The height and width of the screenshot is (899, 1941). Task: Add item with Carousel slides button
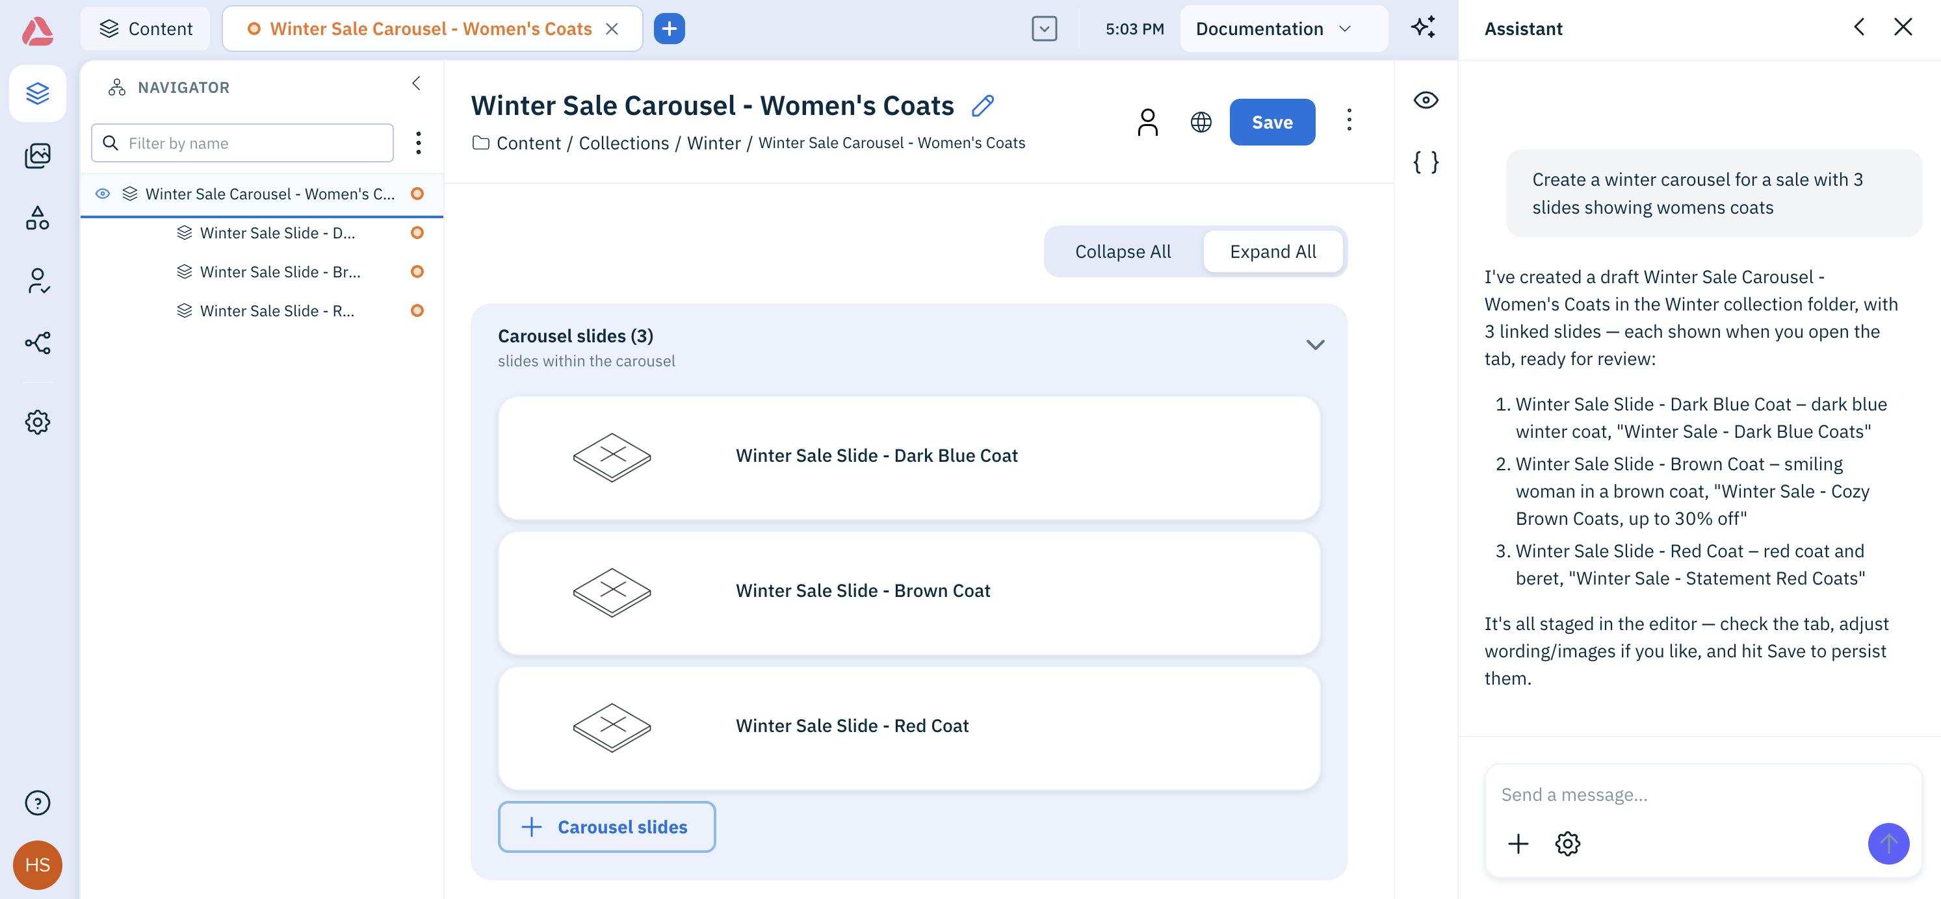click(x=606, y=827)
